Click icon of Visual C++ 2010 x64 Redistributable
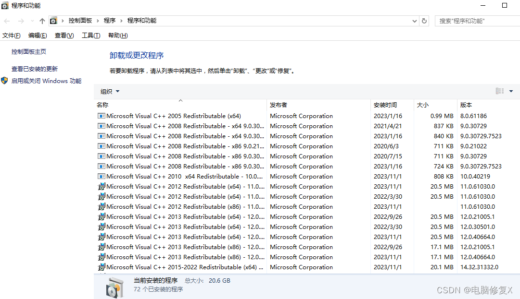The image size is (520, 299). [x=101, y=176]
